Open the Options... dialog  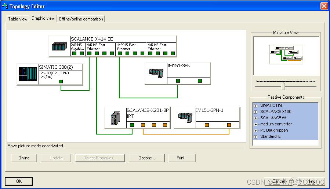[x=146, y=158]
